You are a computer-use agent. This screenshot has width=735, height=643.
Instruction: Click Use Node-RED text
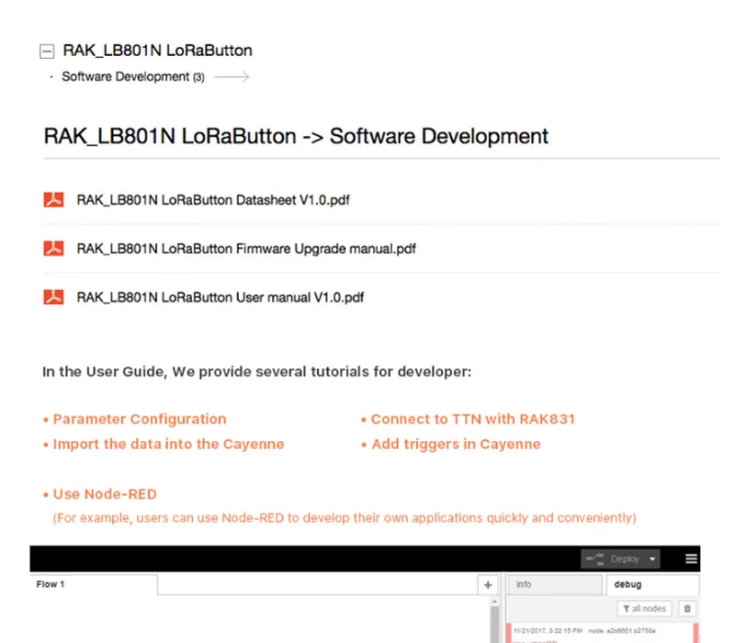(105, 494)
